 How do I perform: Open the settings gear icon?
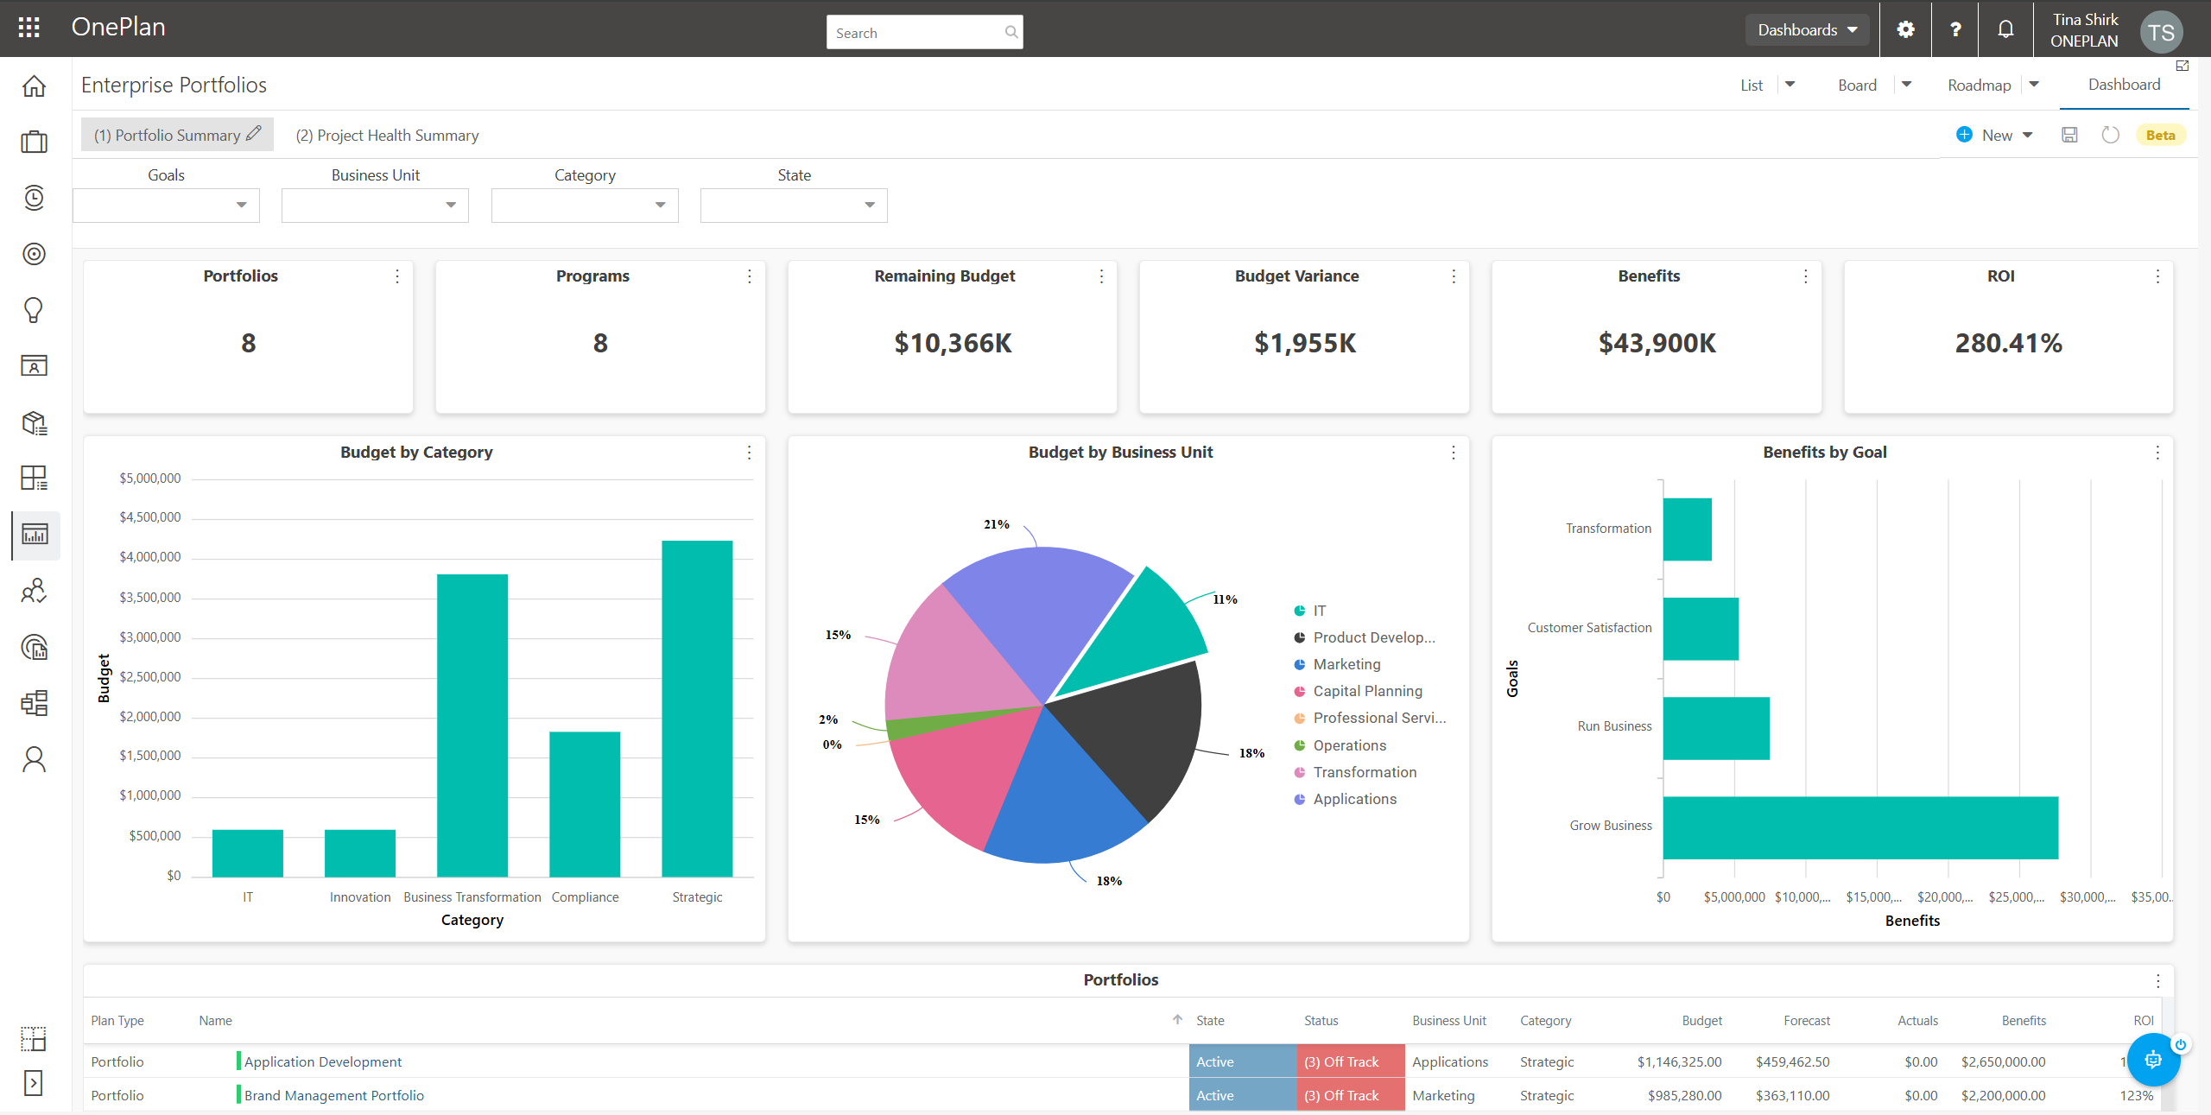[x=1905, y=29]
